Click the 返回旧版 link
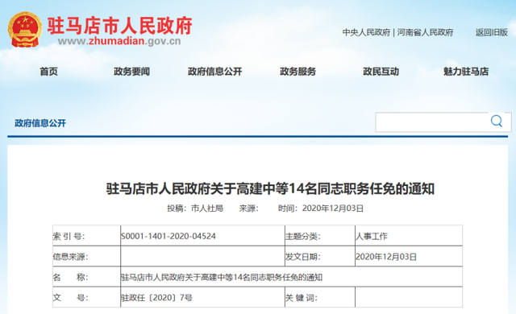Image resolution: width=516 pixels, height=314 pixels. 491,32
